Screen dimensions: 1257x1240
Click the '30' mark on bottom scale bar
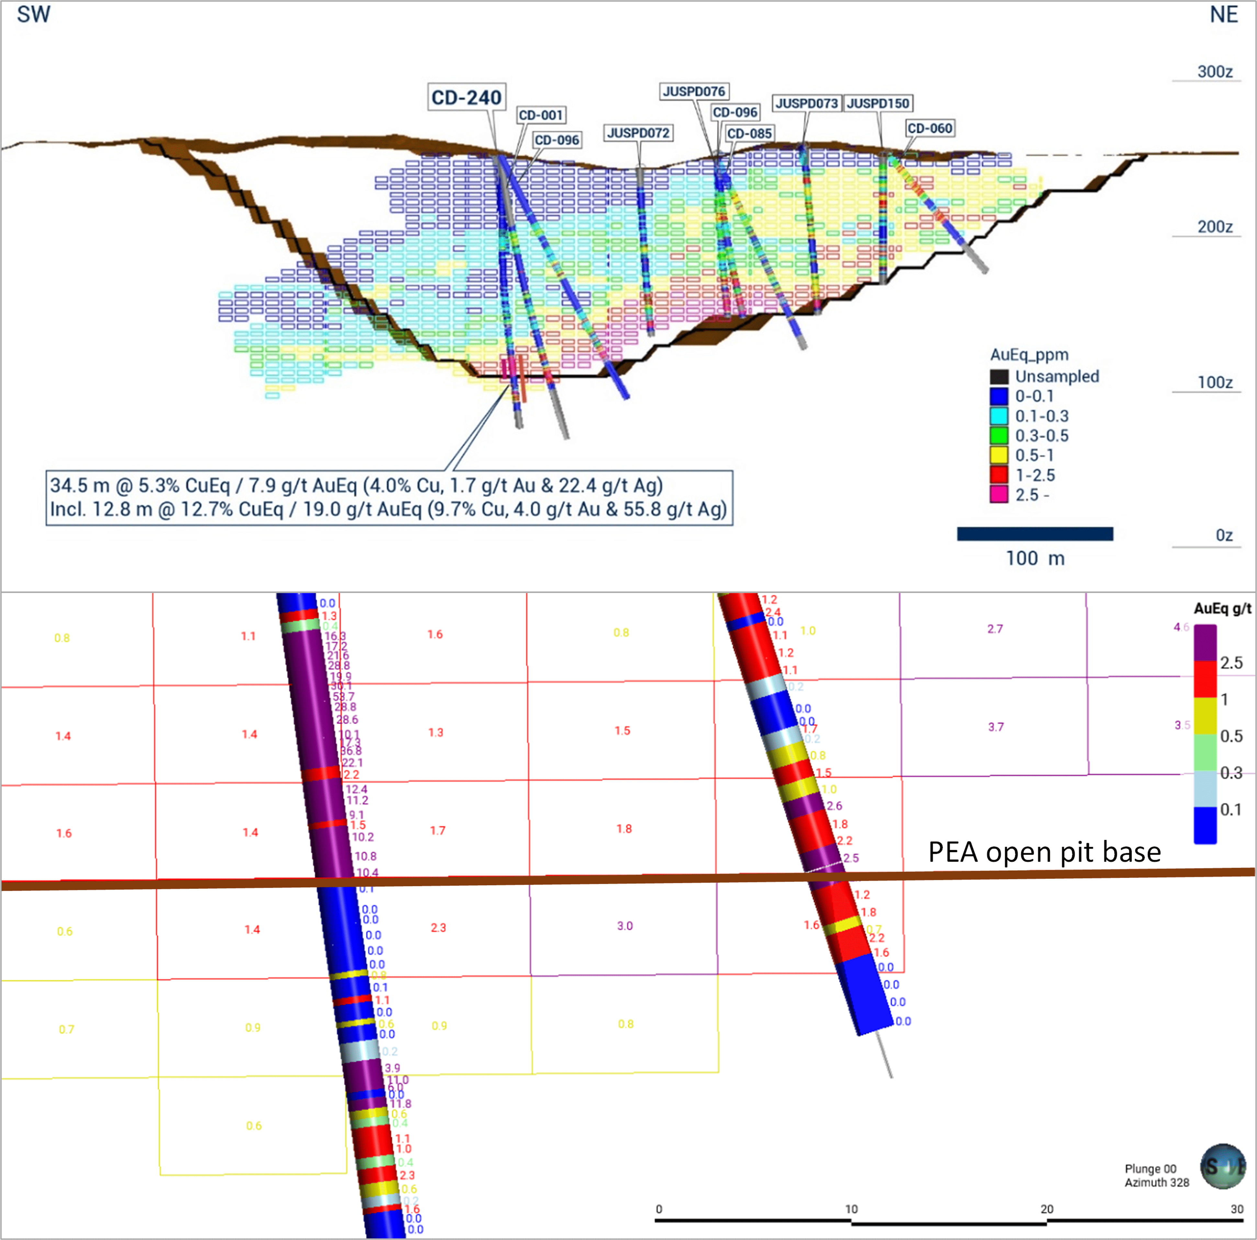1237,1209
